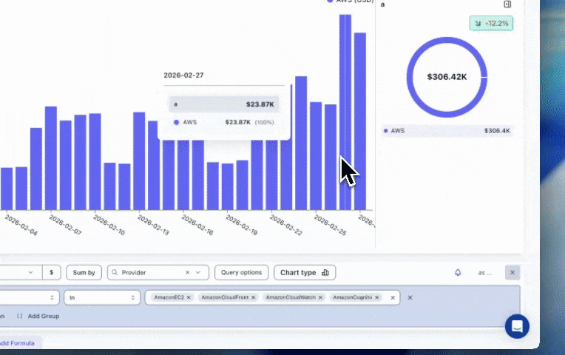The image size is (565, 355).
Task: Click the alert bell icon
Action: [458, 272]
